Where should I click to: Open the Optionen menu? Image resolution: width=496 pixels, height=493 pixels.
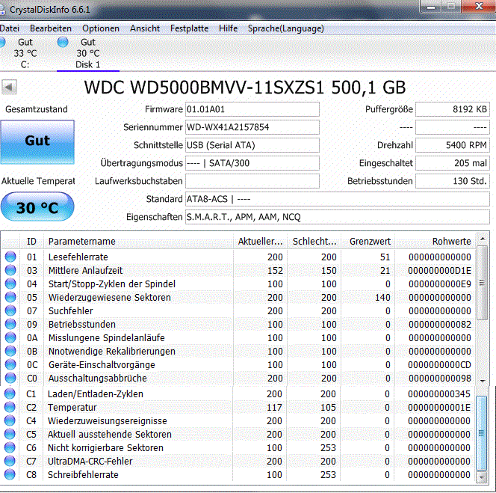click(x=101, y=28)
